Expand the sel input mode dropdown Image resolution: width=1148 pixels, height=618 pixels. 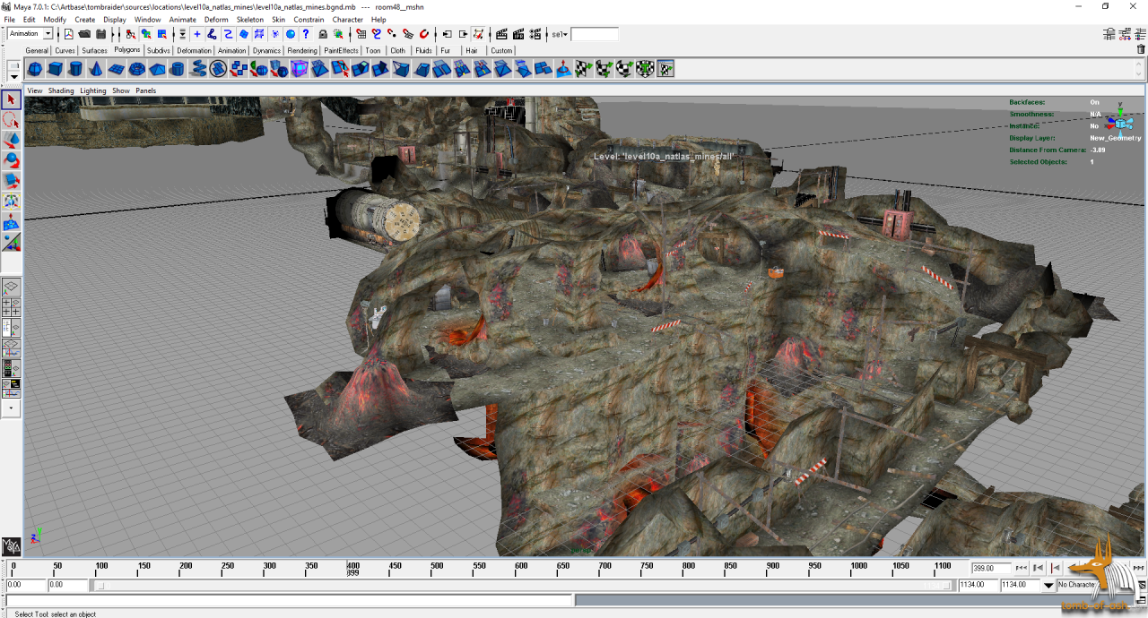pyautogui.click(x=560, y=34)
